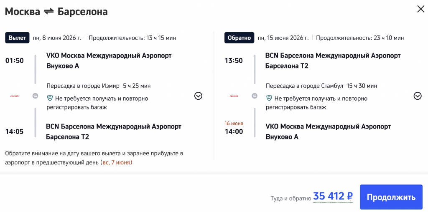Click the transfer stop icon on the outbound timeline
Image resolution: width=428 pixels, height=212 pixels.
pos(36,96)
